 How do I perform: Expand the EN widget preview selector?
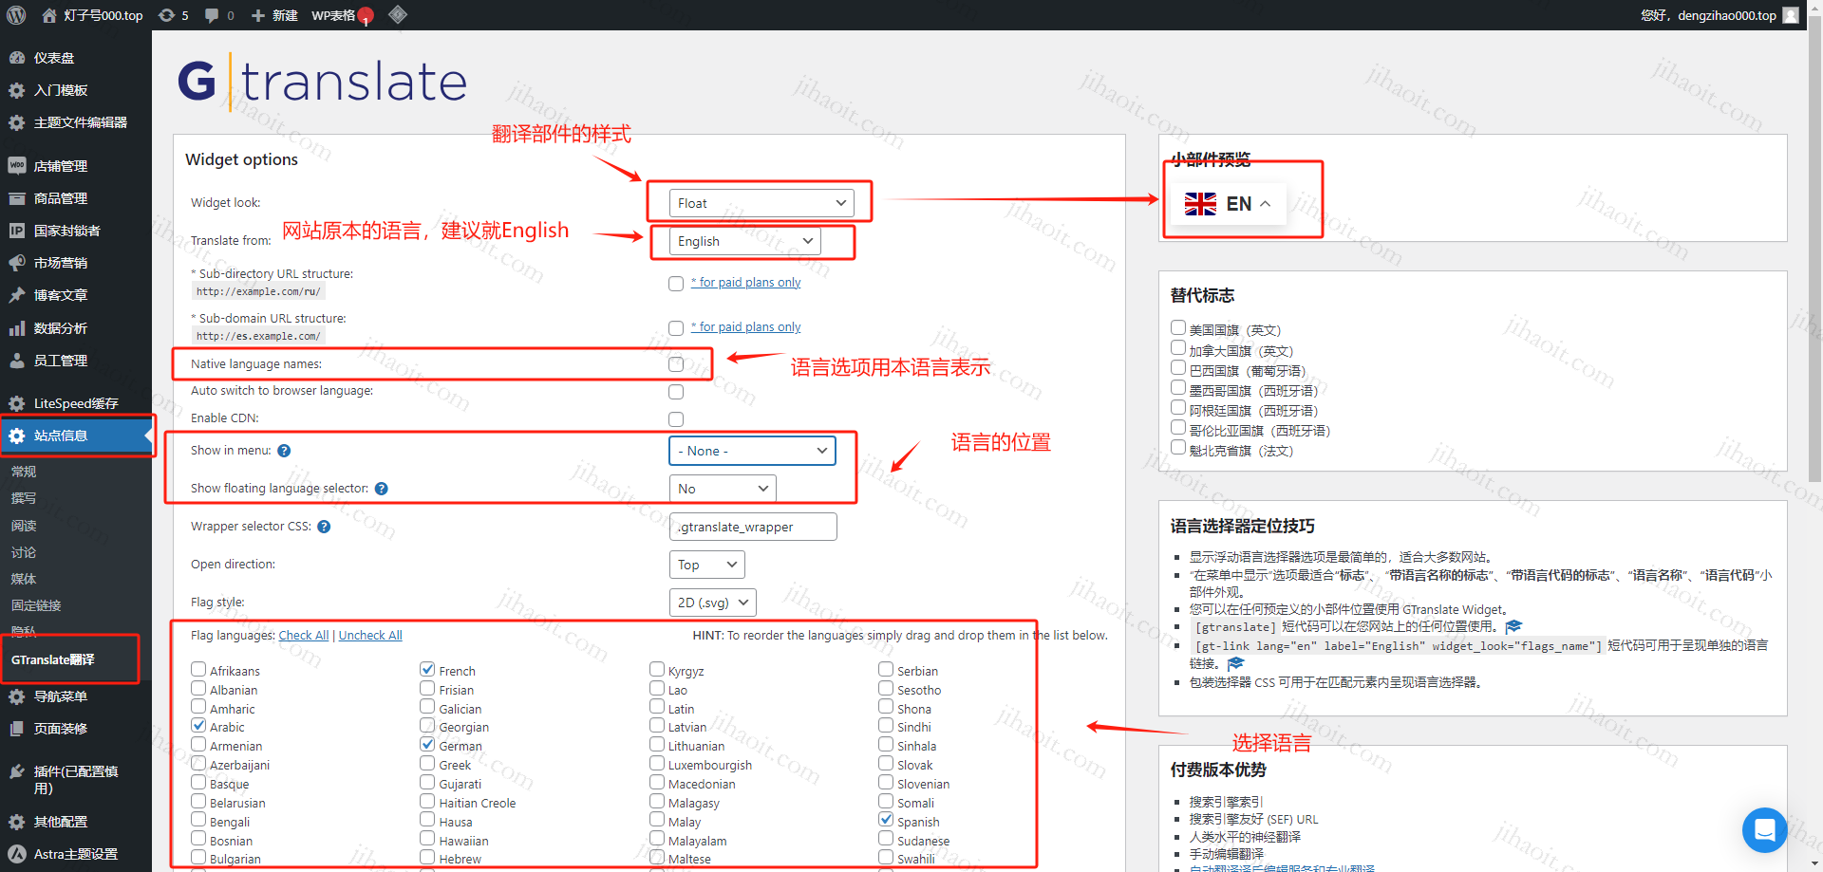coord(1228,204)
